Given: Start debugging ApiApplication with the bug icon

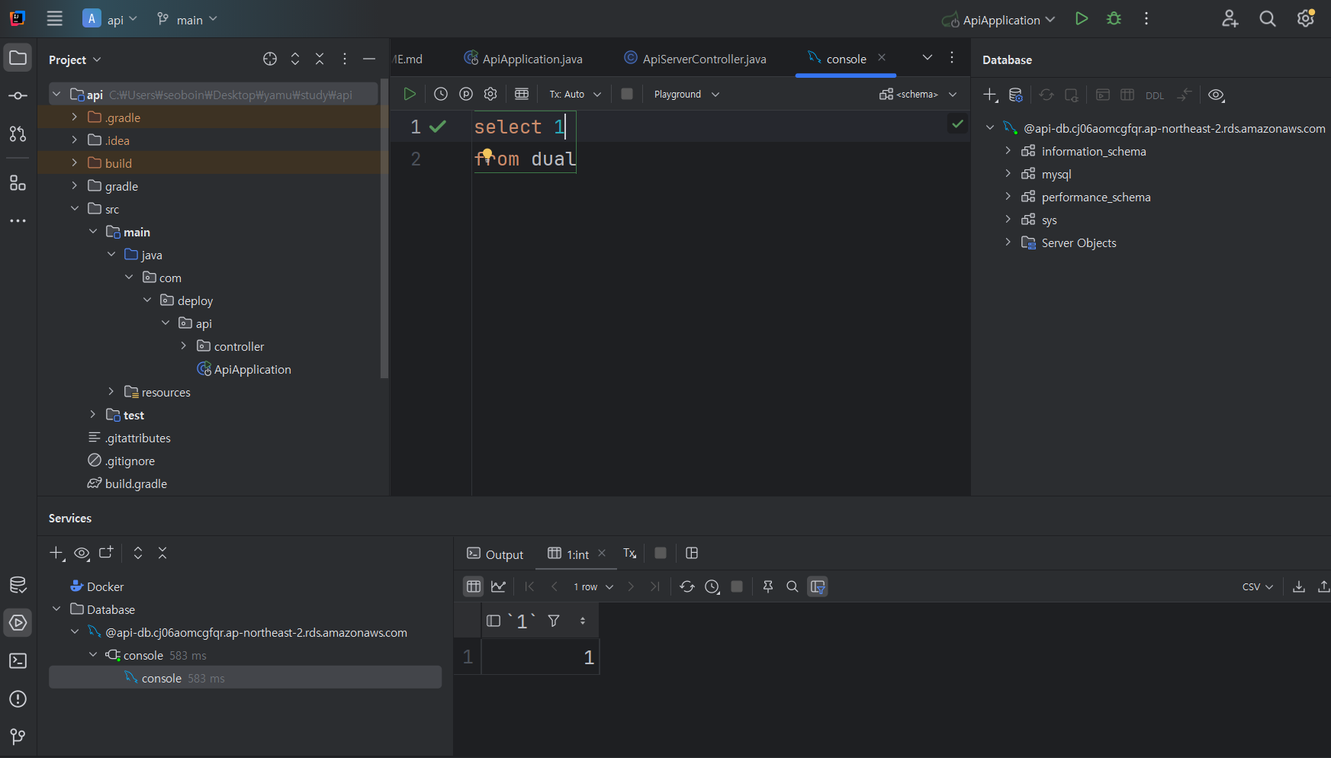Looking at the screenshot, I should [x=1114, y=19].
